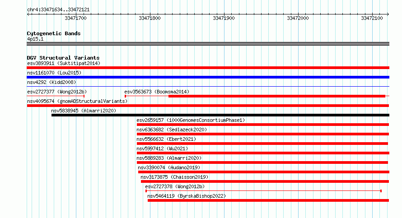402x218 pixels.
Task: Open nsv5889283 (Almarri2020) variant label
Action: pyautogui.click(x=169, y=158)
